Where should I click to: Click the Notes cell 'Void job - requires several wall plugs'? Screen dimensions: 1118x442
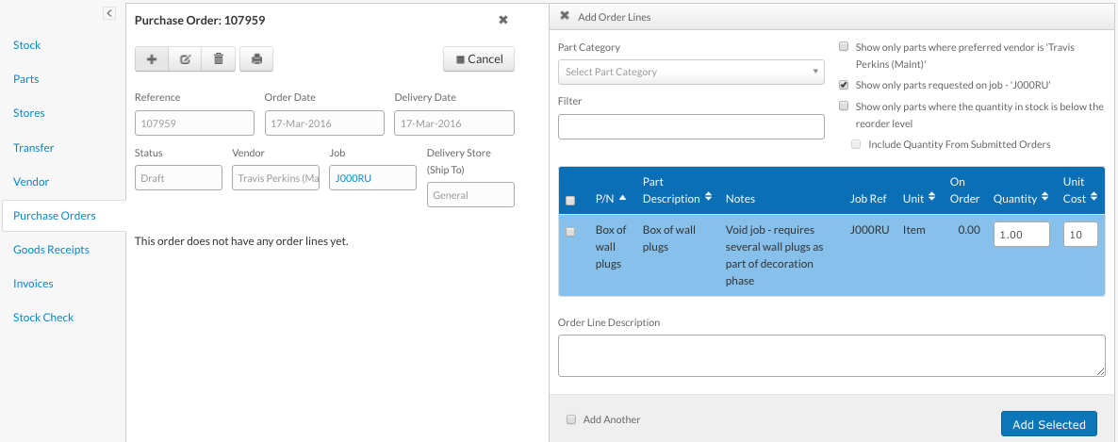pos(775,255)
